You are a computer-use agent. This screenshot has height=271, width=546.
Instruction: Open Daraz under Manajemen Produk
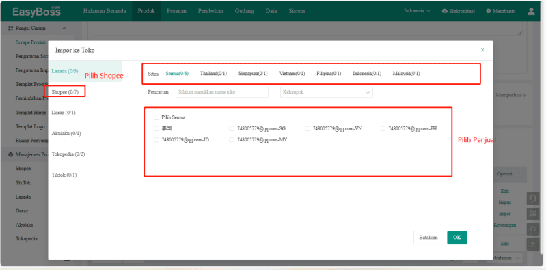pos(22,210)
